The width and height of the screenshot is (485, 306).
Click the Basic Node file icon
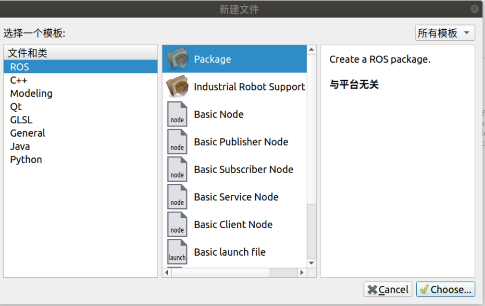tap(177, 114)
